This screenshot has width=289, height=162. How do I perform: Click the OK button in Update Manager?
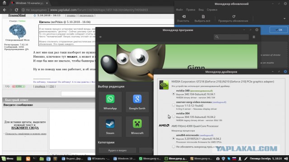coord(279,30)
